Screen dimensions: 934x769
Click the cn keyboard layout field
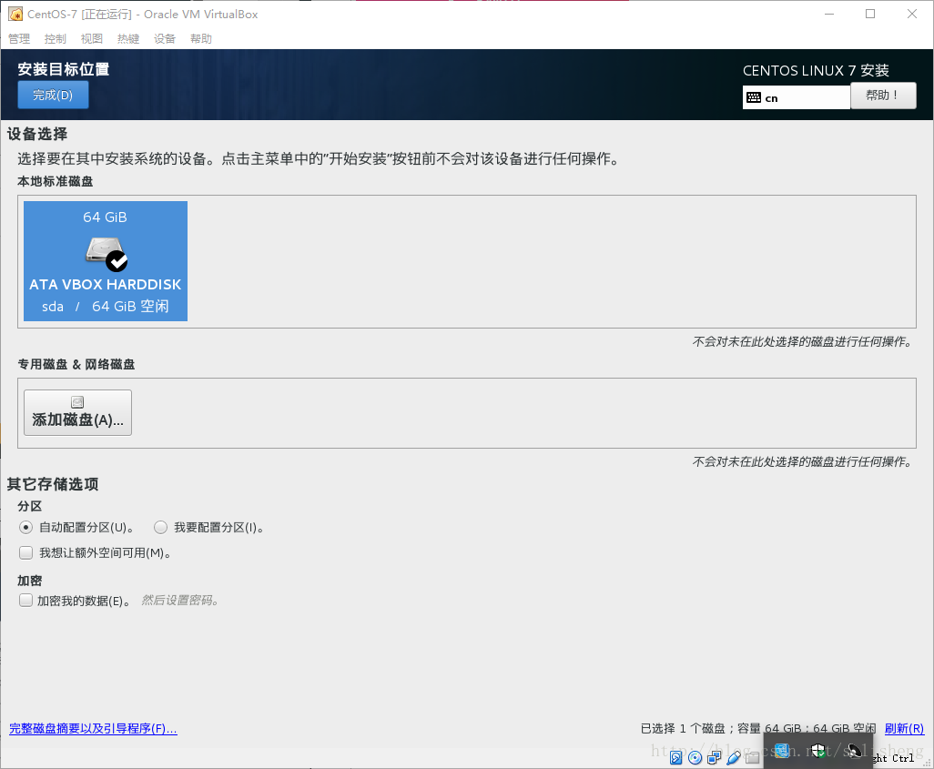click(796, 97)
